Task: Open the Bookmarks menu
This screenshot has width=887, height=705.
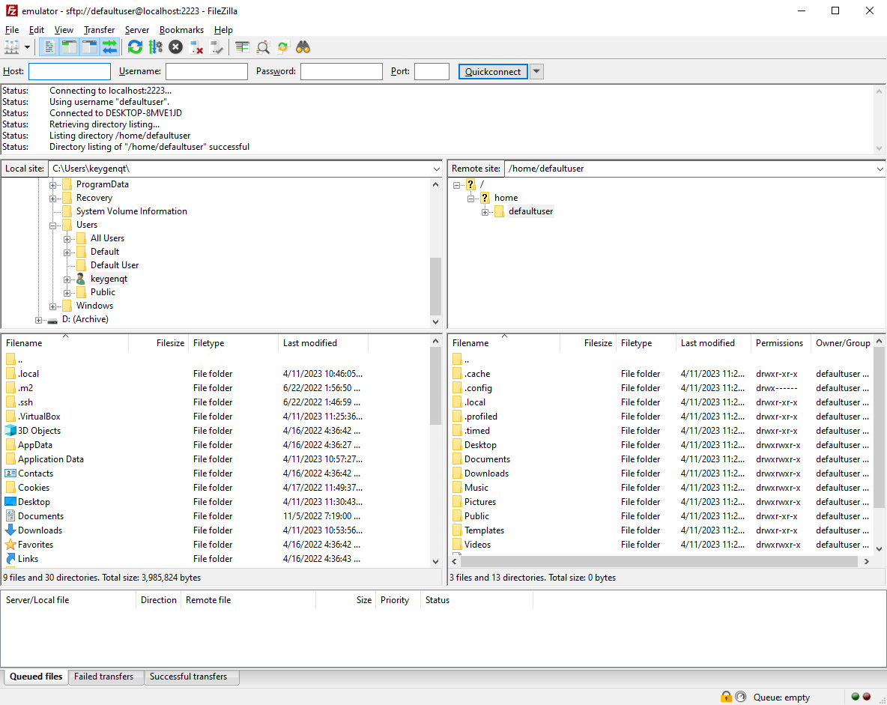Action: [181, 30]
